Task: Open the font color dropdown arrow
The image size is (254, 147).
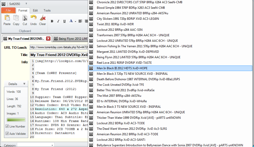Action: pyautogui.click(x=75, y=21)
